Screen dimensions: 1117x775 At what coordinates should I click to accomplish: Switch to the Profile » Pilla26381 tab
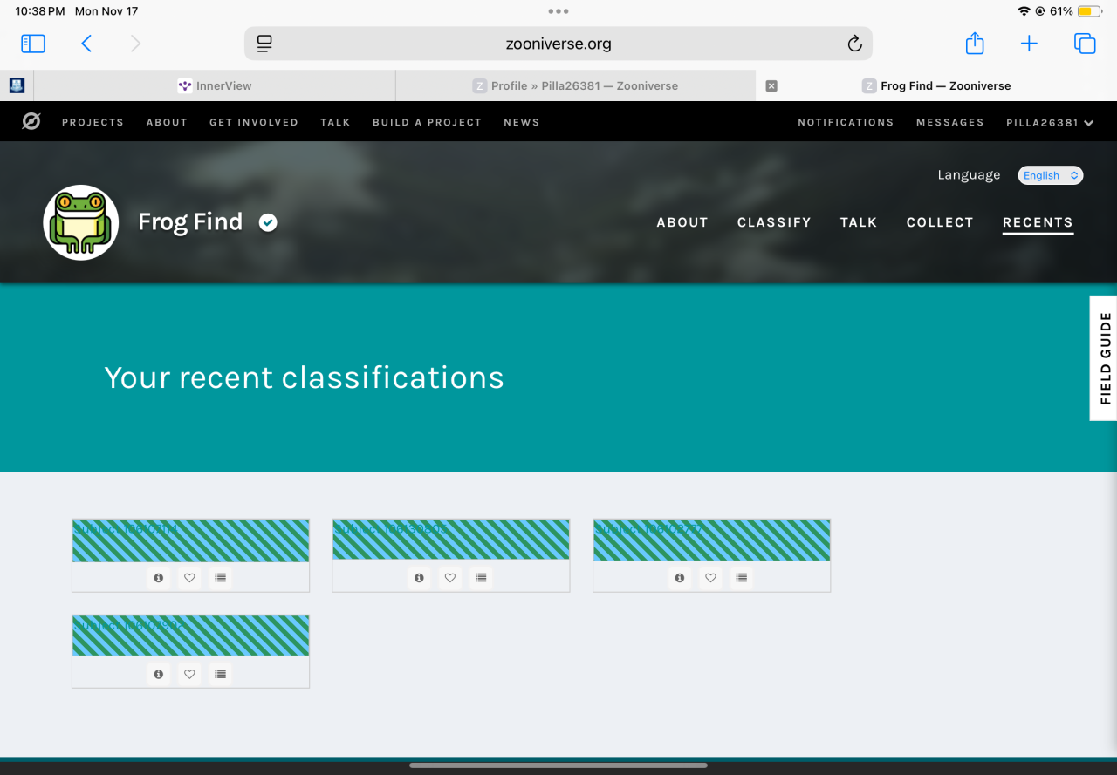point(576,85)
